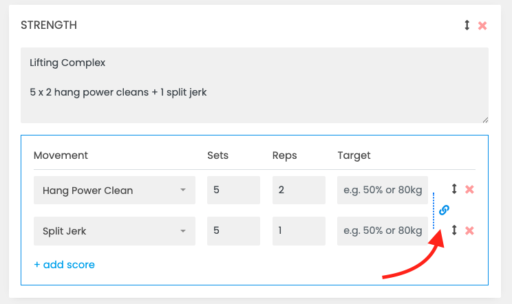Click inside the Lifting Complex description text area
The image size is (512, 304).
255,85
